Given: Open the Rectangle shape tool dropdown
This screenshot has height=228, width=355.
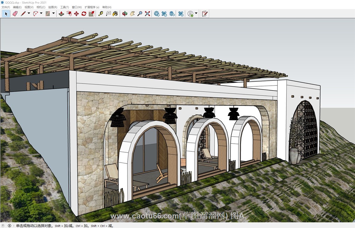Looking at the screenshot, I should click(x=54, y=13).
